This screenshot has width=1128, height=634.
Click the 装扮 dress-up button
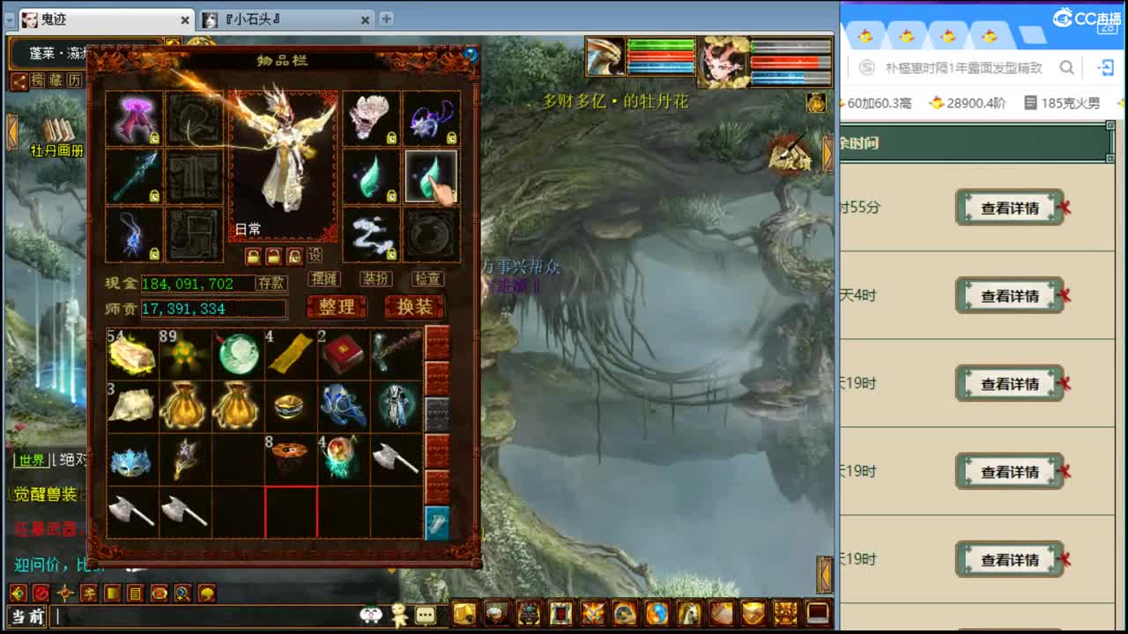click(x=376, y=278)
